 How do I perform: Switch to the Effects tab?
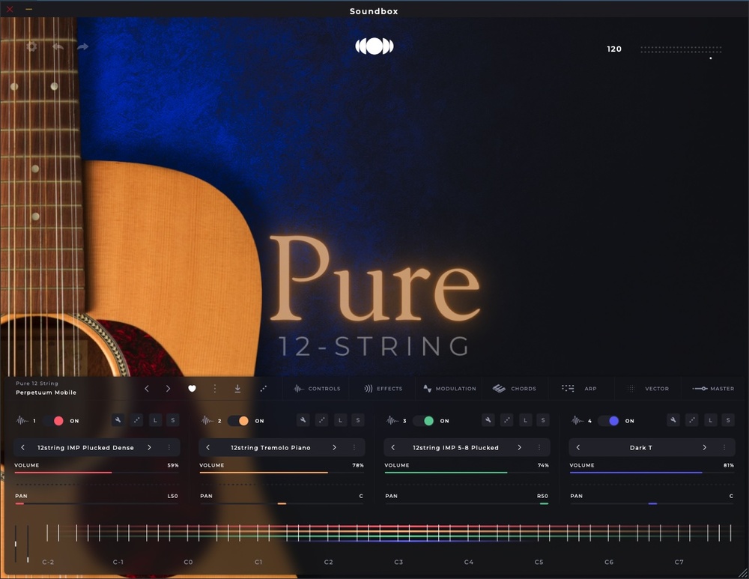point(383,389)
